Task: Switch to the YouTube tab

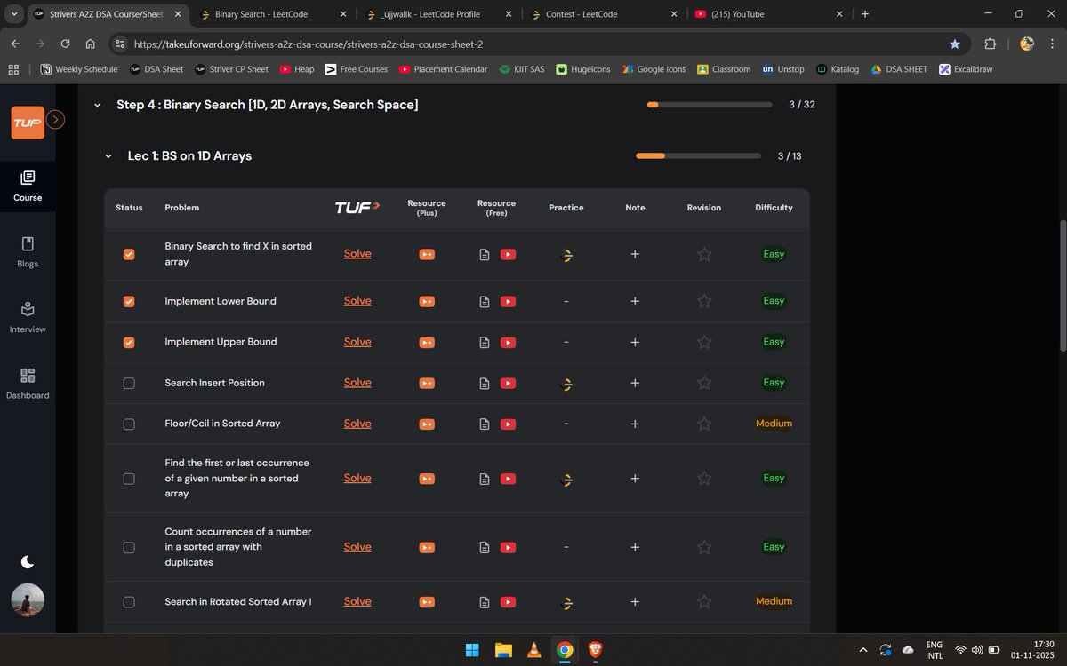Action: 770,14
